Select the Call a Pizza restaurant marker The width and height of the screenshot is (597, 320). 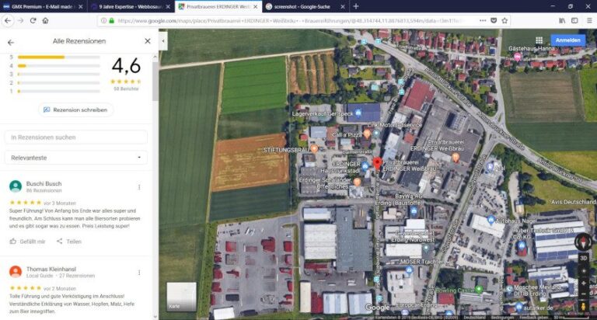pos(367,134)
